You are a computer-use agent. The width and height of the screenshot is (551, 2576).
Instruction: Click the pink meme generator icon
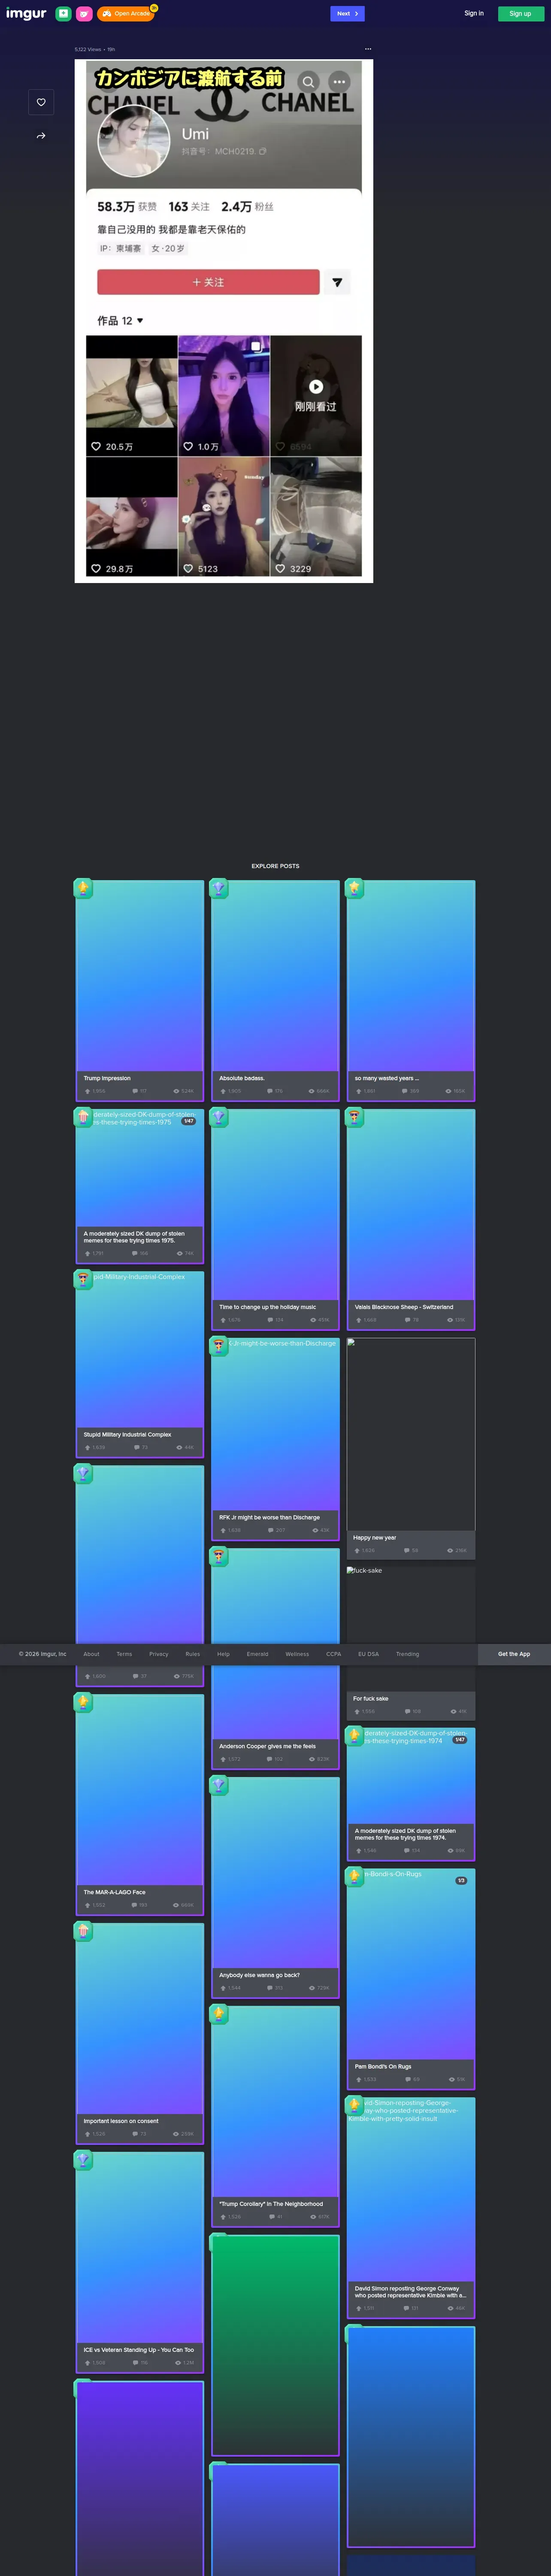(x=84, y=14)
